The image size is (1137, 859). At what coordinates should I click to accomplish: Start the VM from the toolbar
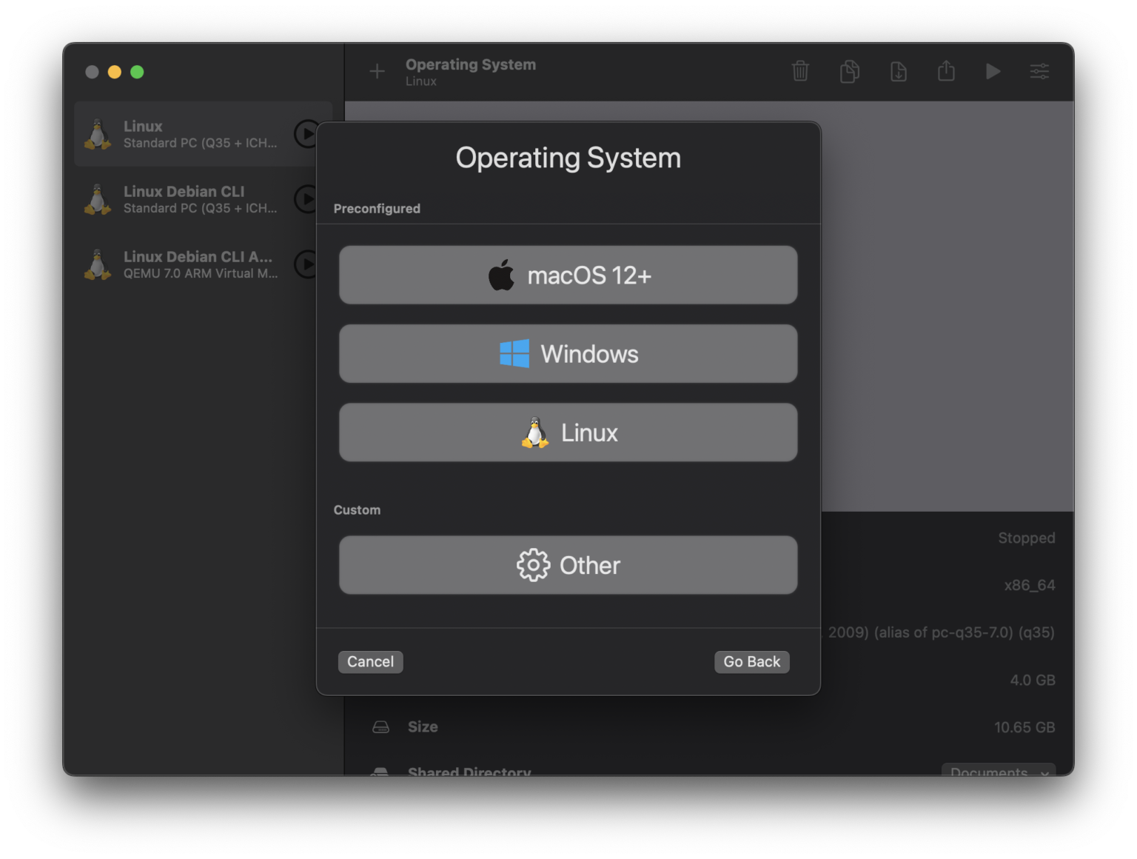click(993, 71)
